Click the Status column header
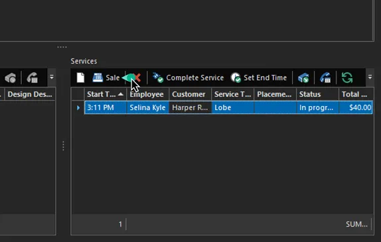 click(317, 94)
